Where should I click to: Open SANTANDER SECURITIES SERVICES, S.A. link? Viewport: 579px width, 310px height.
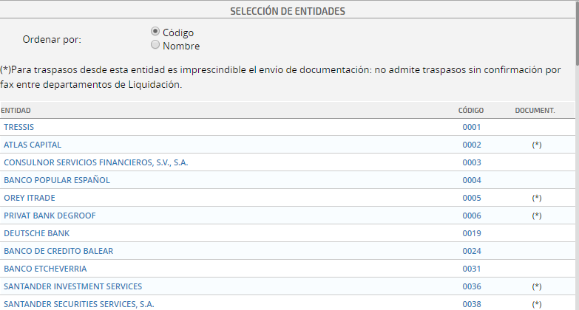pyautogui.click(x=78, y=304)
